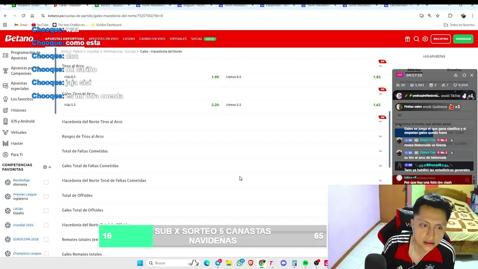Open Telegram from the taskbar

pos(218,263)
